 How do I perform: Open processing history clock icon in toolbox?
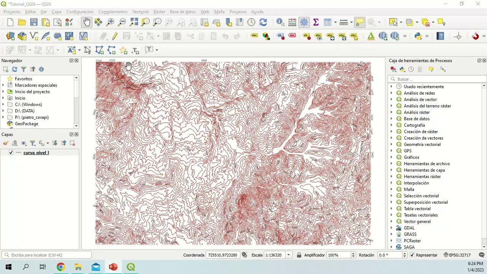pyautogui.click(x=411, y=69)
